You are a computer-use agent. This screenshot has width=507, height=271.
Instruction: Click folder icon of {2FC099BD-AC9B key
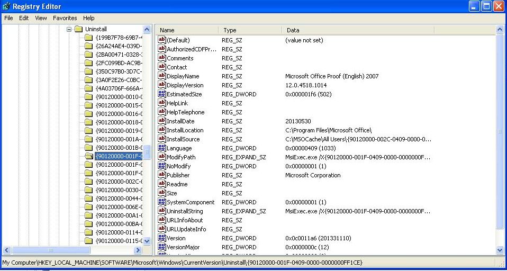[x=88, y=63]
